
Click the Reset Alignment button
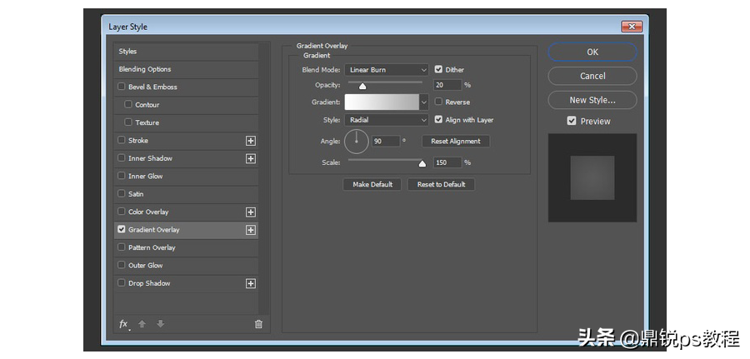tap(456, 141)
